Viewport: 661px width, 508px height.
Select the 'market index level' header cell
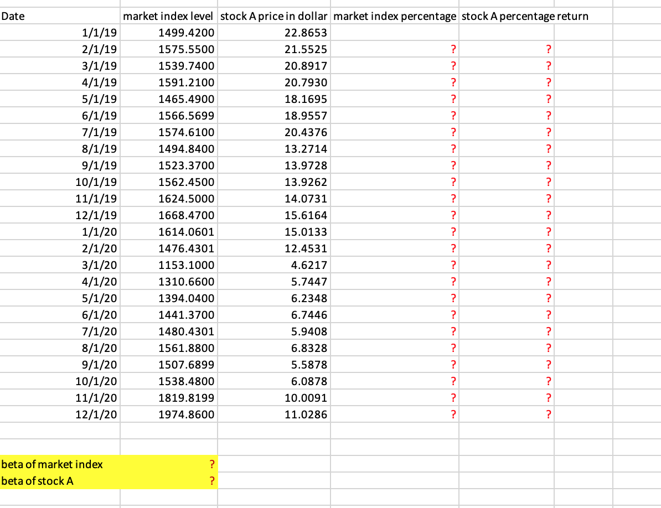[x=169, y=16]
